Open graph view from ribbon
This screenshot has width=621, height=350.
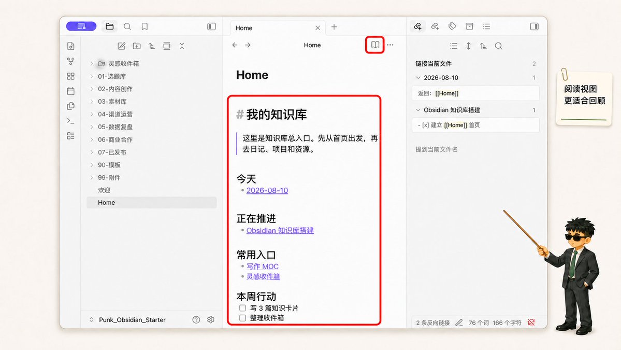pyautogui.click(x=70, y=61)
